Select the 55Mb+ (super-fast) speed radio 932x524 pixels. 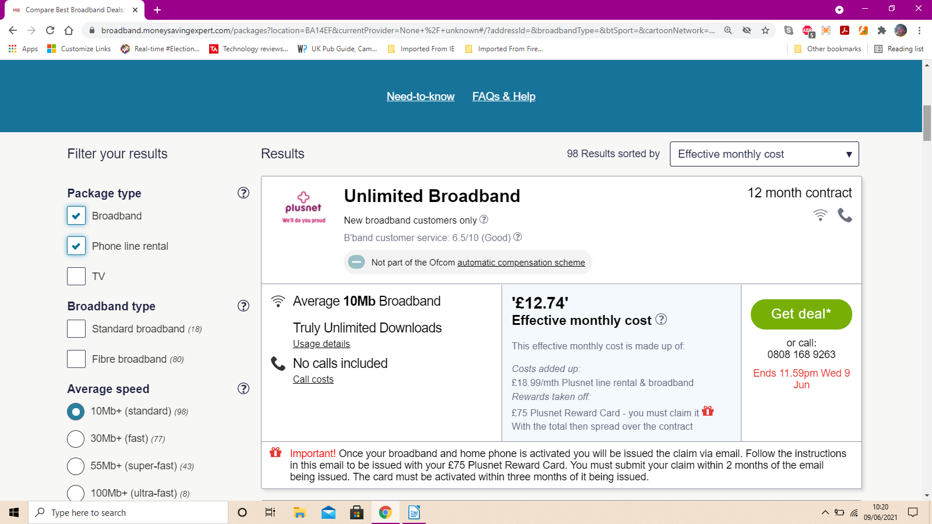pos(76,466)
